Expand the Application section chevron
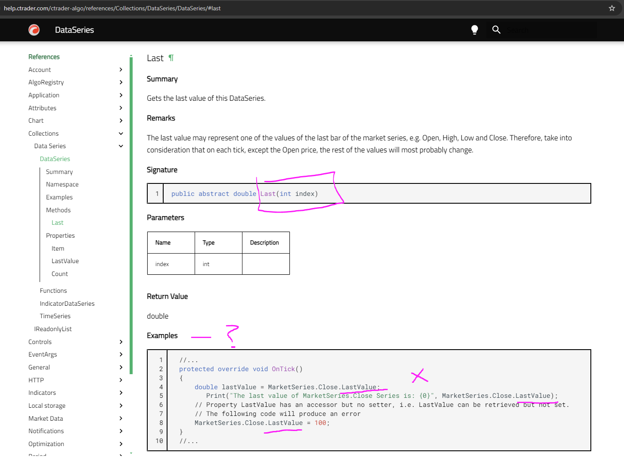The height and width of the screenshot is (462, 624). point(121,95)
